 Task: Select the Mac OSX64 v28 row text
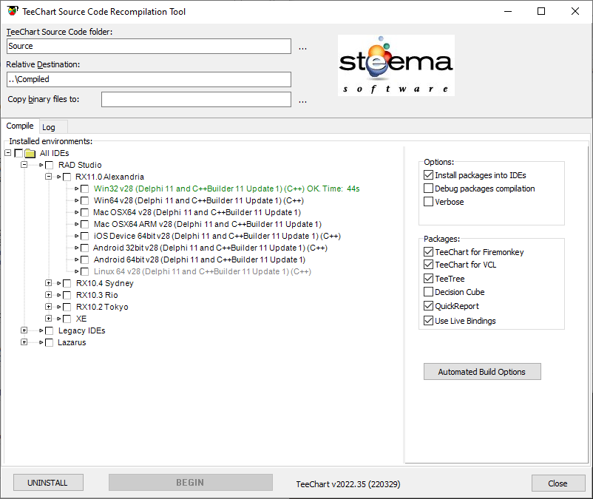[197, 212]
